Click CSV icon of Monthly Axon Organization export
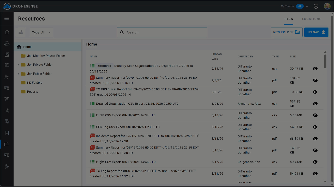The image size is (334, 187). point(92,66)
